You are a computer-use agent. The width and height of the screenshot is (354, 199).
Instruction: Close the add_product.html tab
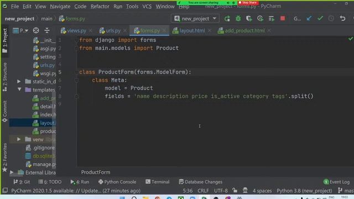point(269,30)
